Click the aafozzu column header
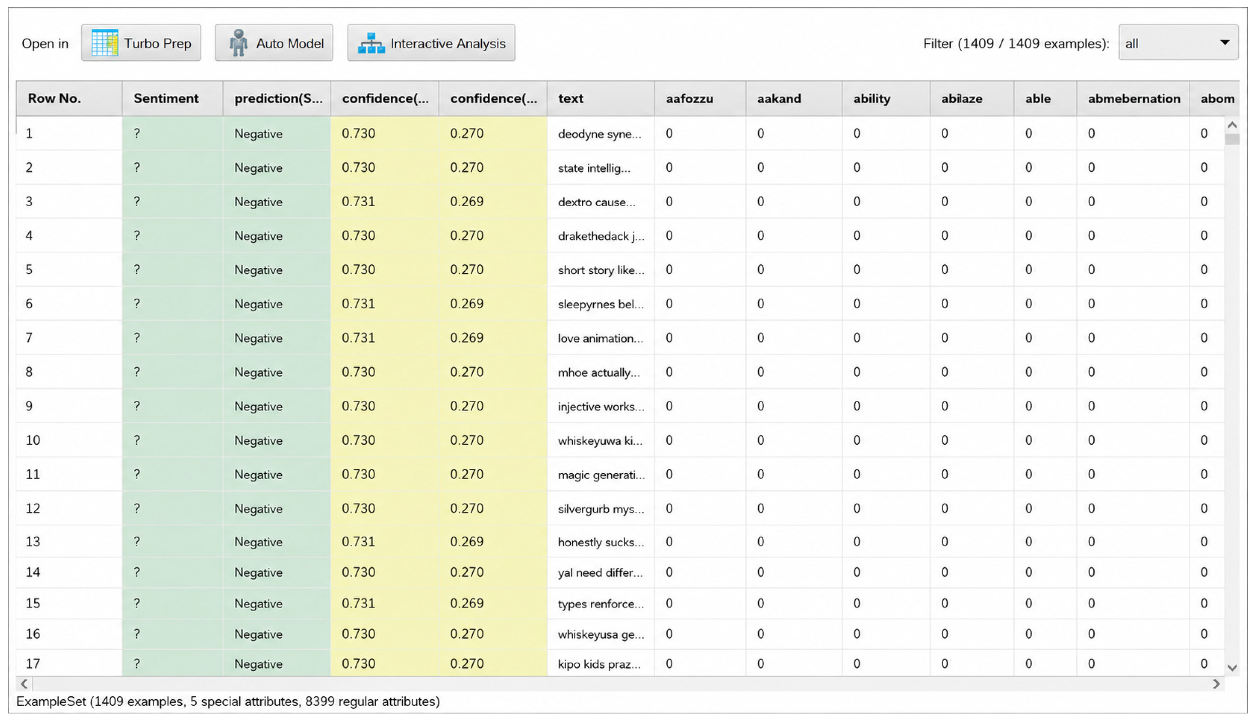The height and width of the screenshot is (722, 1258). 700,99
